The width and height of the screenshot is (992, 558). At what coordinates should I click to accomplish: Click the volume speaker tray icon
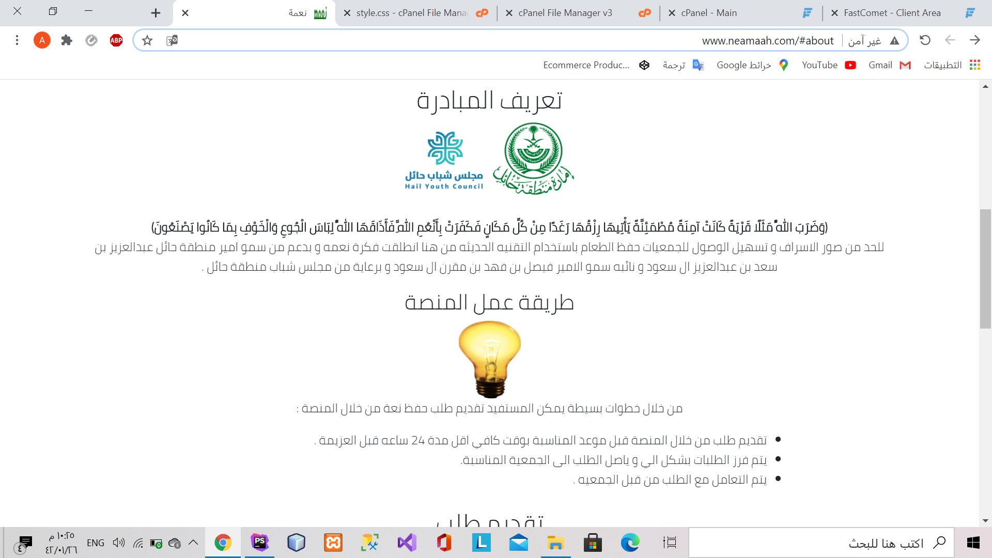(x=118, y=542)
